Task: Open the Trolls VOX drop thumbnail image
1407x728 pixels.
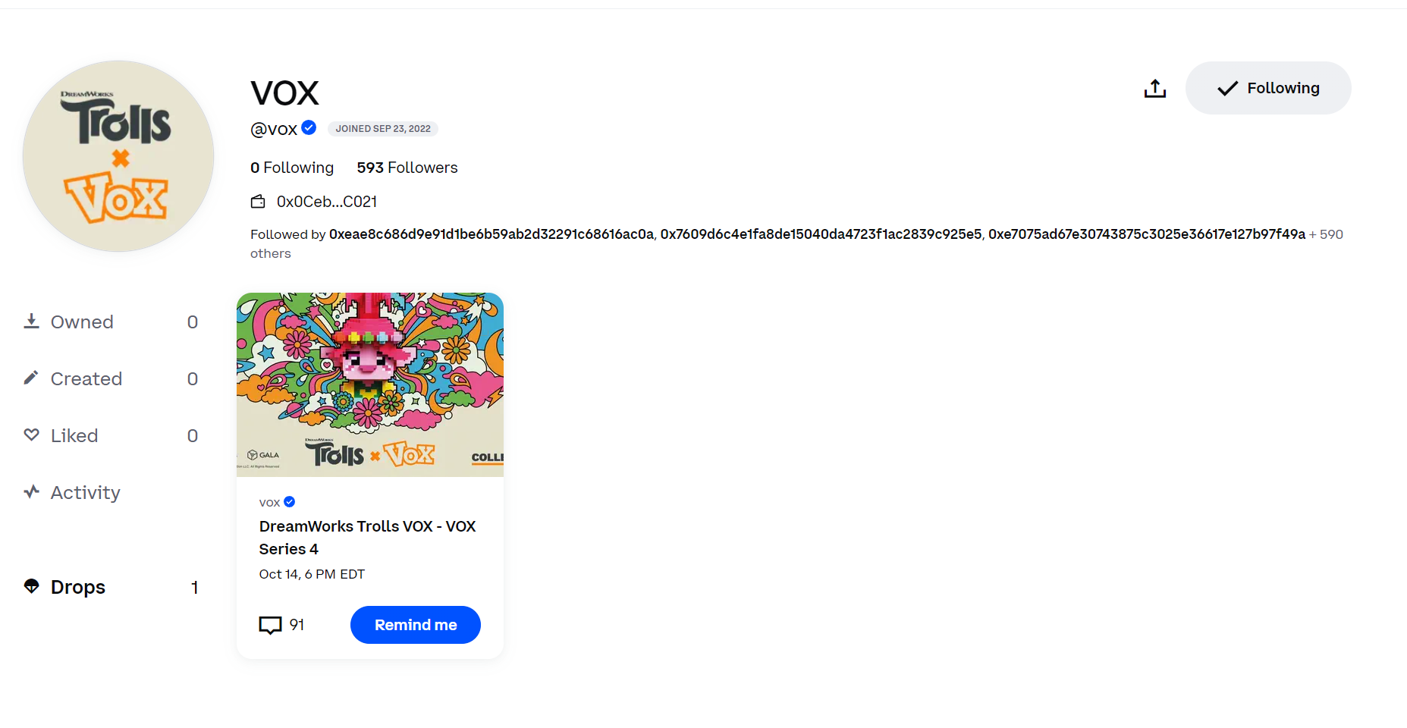Action: pos(370,384)
